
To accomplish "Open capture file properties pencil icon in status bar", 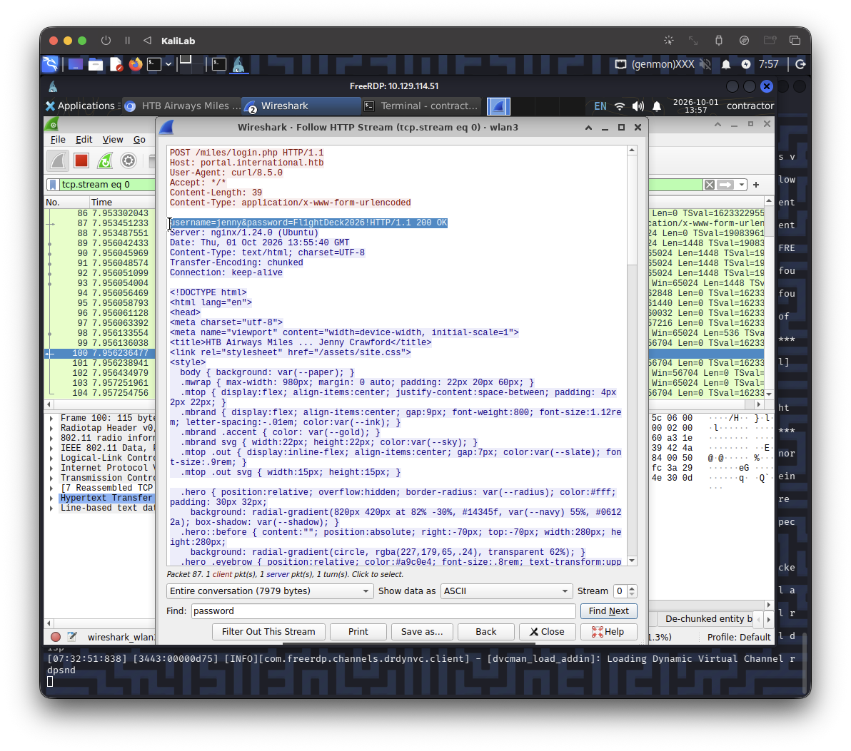I will click(71, 637).
